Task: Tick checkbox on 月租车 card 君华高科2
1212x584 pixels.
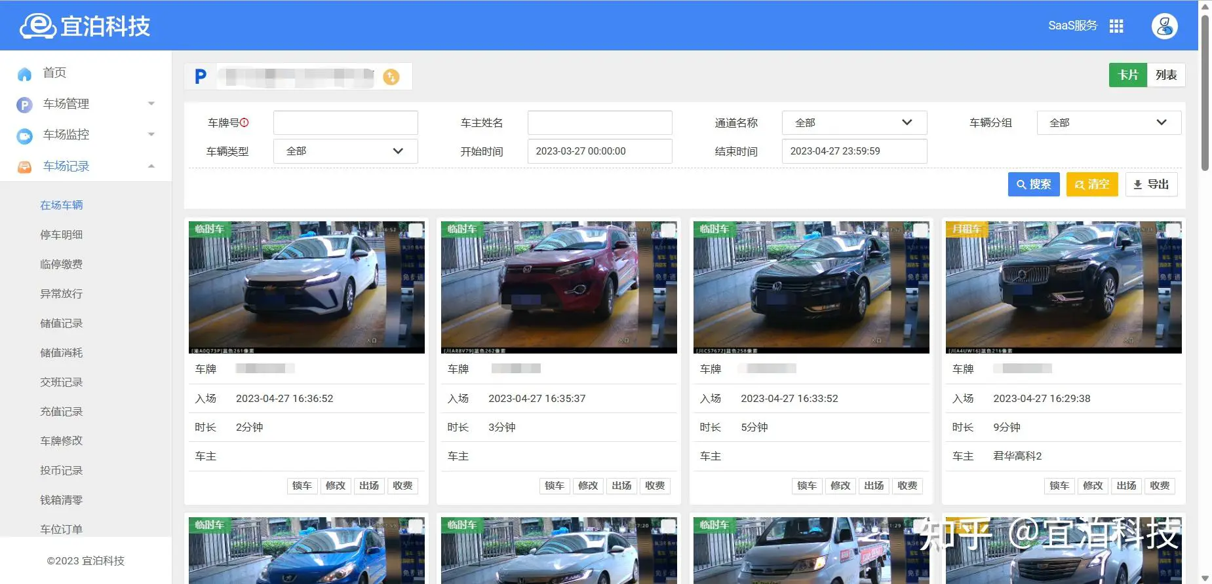Action: pos(1173,230)
